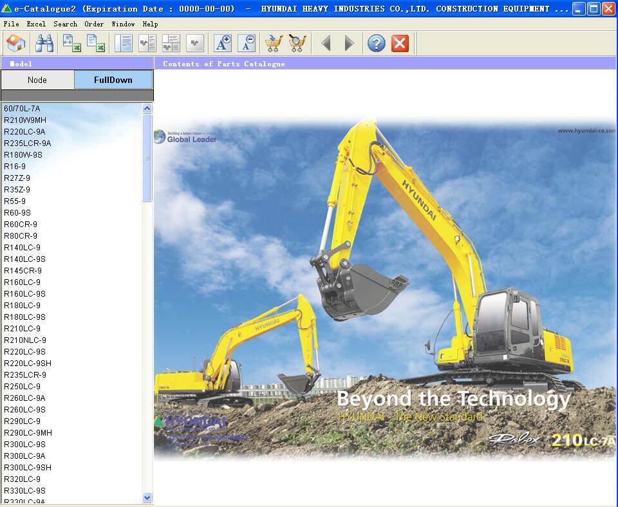Viewport: 618px width, 507px height.
Task: Switch to image-only view layout icon
Action: pyautogui.click(x=195, y=43)
